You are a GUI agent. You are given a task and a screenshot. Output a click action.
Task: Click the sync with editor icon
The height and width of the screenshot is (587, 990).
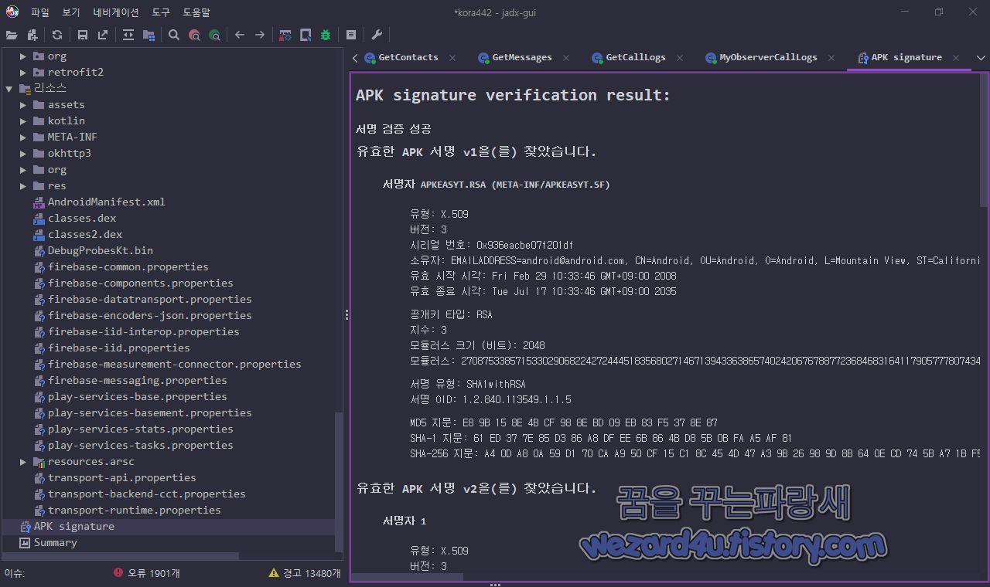tap(128, 35)
